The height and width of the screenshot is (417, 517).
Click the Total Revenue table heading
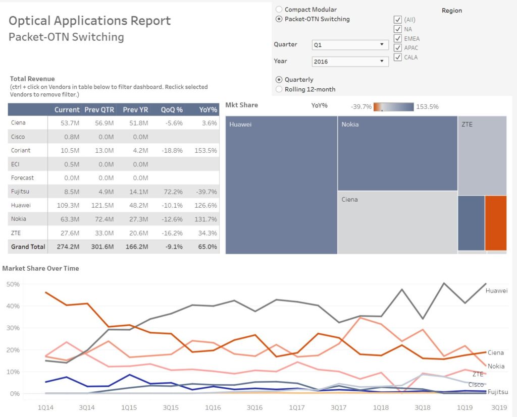pos(32,79)
